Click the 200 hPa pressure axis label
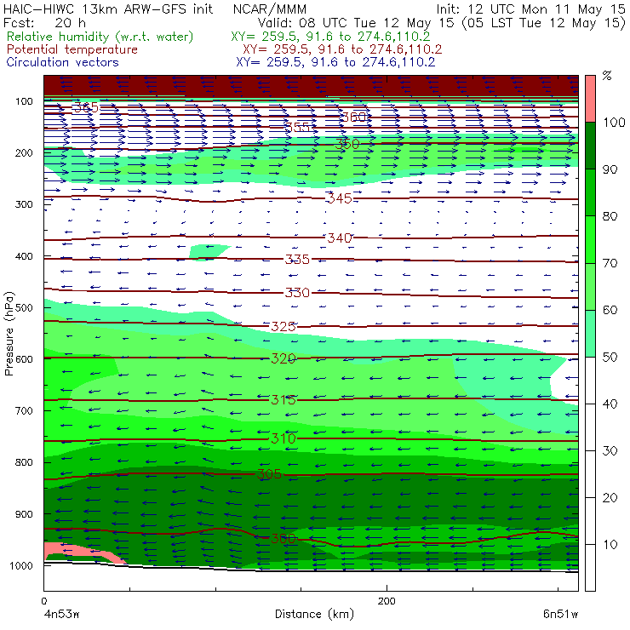The width and height of the screenshot is (630, 630). pyautogui.click(x=24, y=153)
